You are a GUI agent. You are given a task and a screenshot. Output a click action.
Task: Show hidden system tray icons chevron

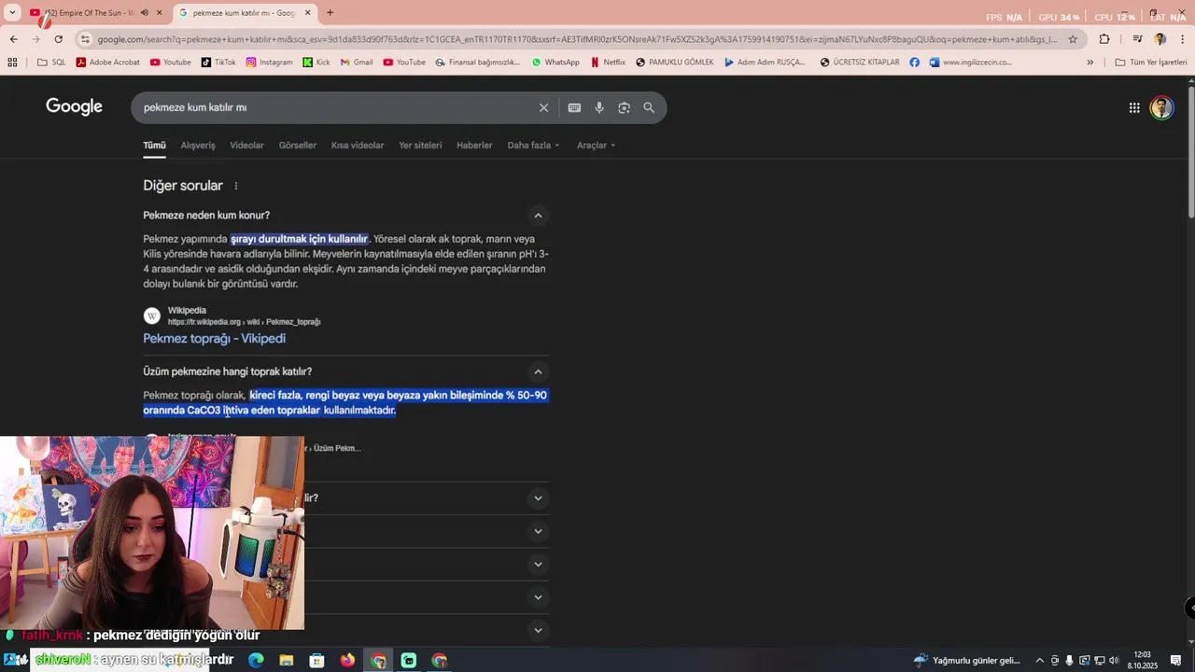[1040, 661]
